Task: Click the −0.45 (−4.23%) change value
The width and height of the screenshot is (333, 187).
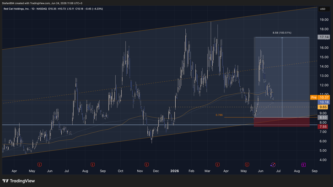Action: tap(94, 9)
